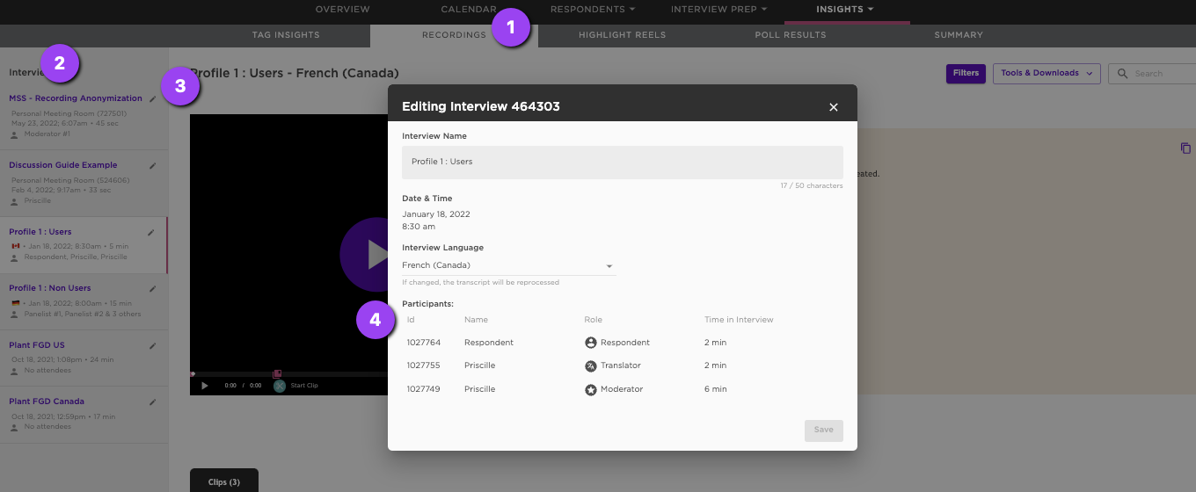Click the small play button under the video
This screenshot has height=492, width=1196.
tap(205, 386)
